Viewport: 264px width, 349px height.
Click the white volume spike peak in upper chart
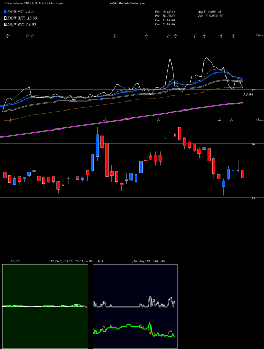(x=170, y=60)
